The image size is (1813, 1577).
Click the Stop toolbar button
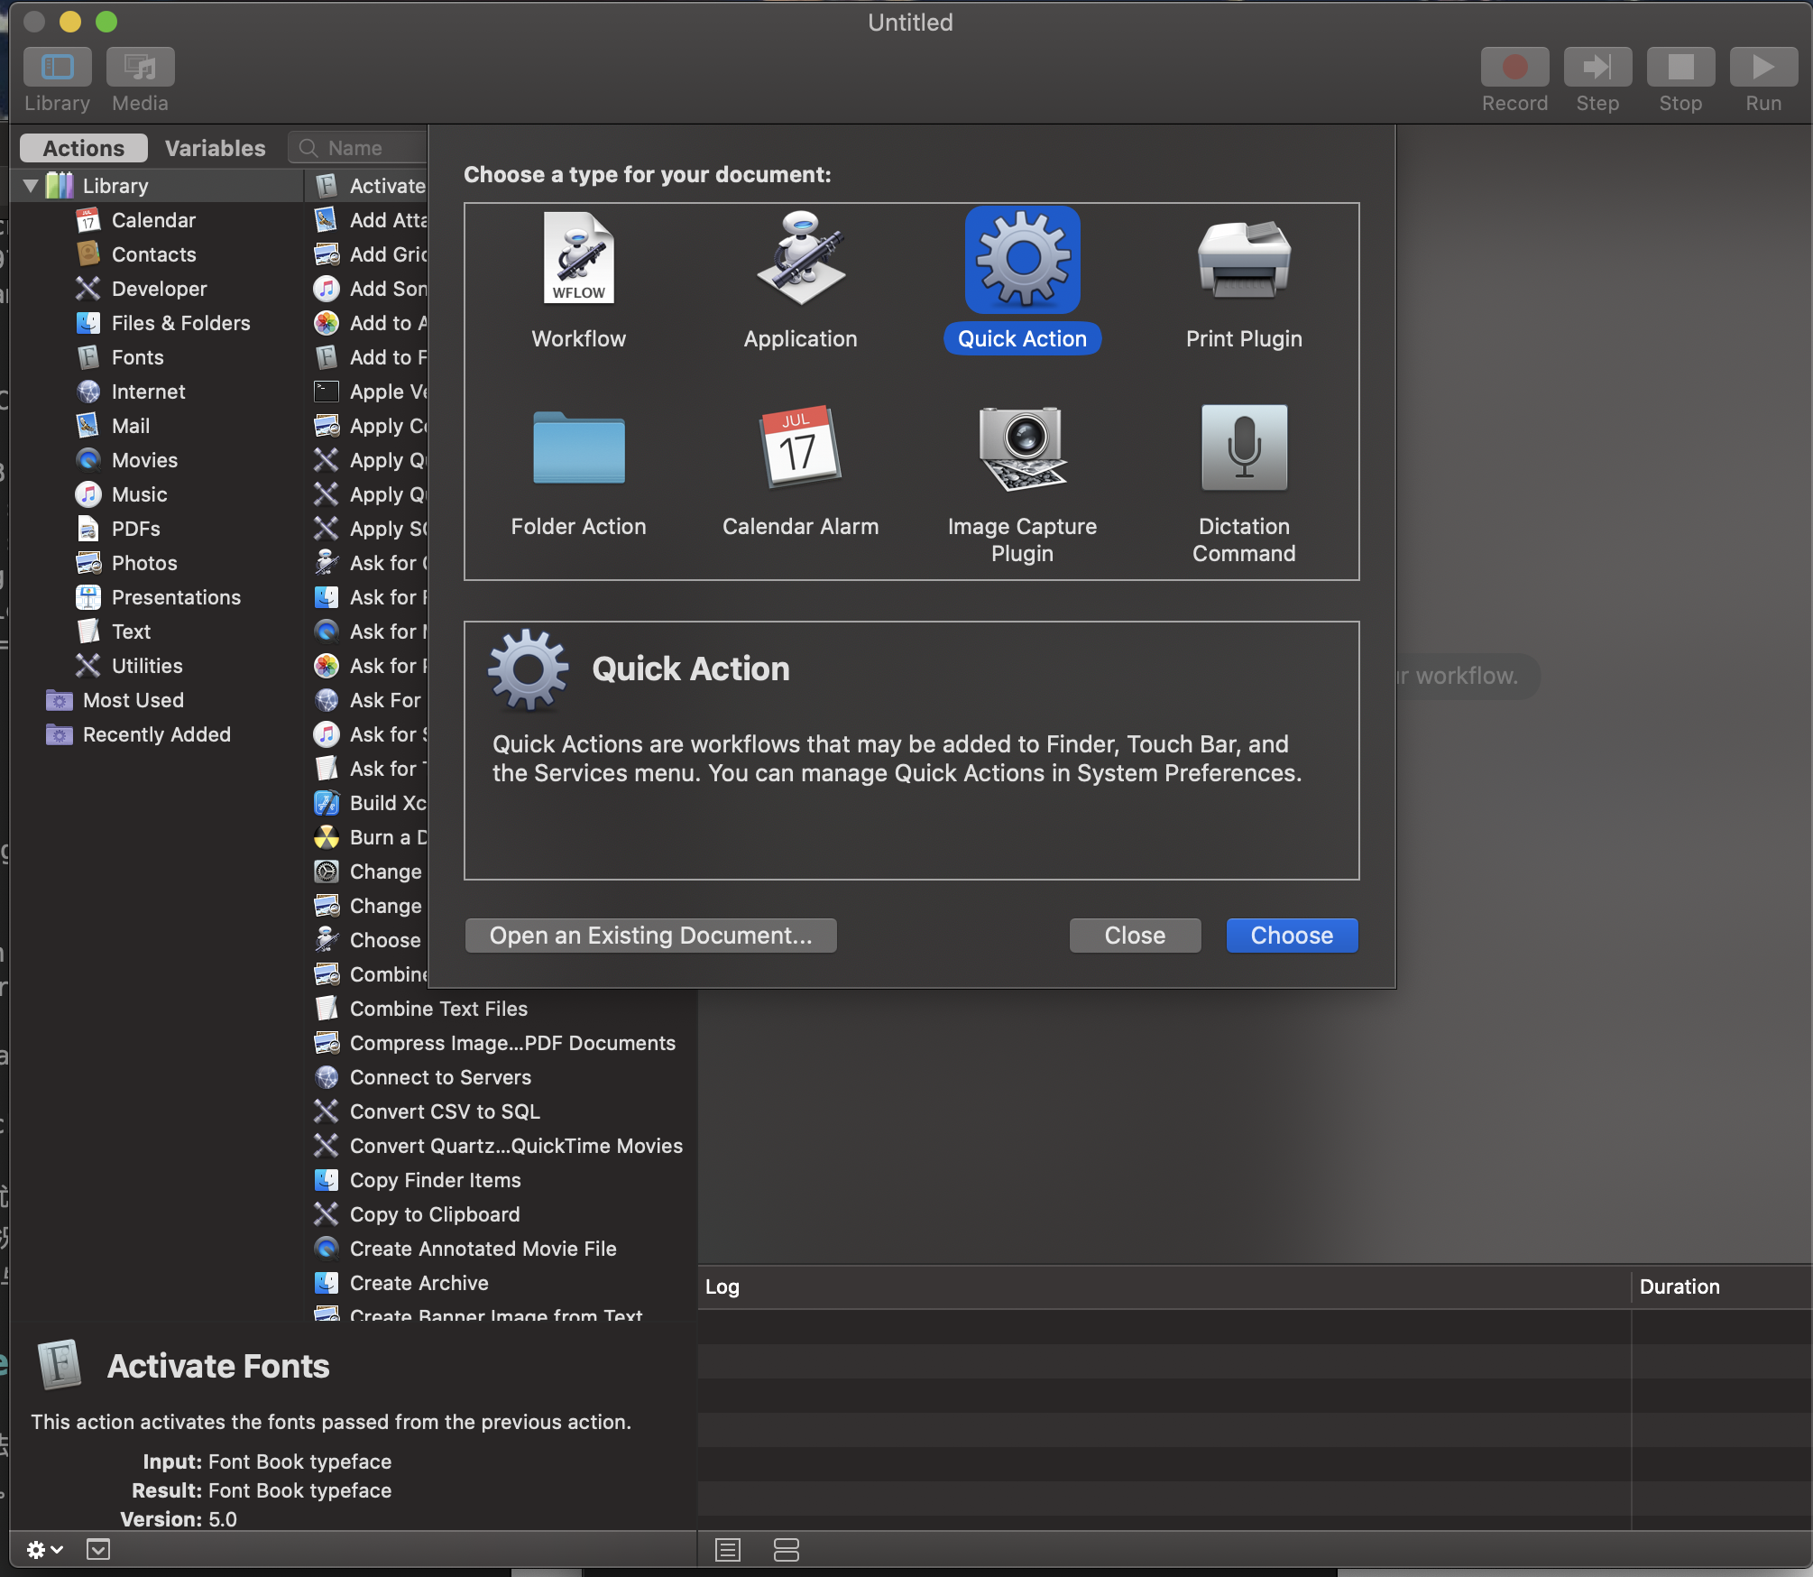(x=1680, y=67)
